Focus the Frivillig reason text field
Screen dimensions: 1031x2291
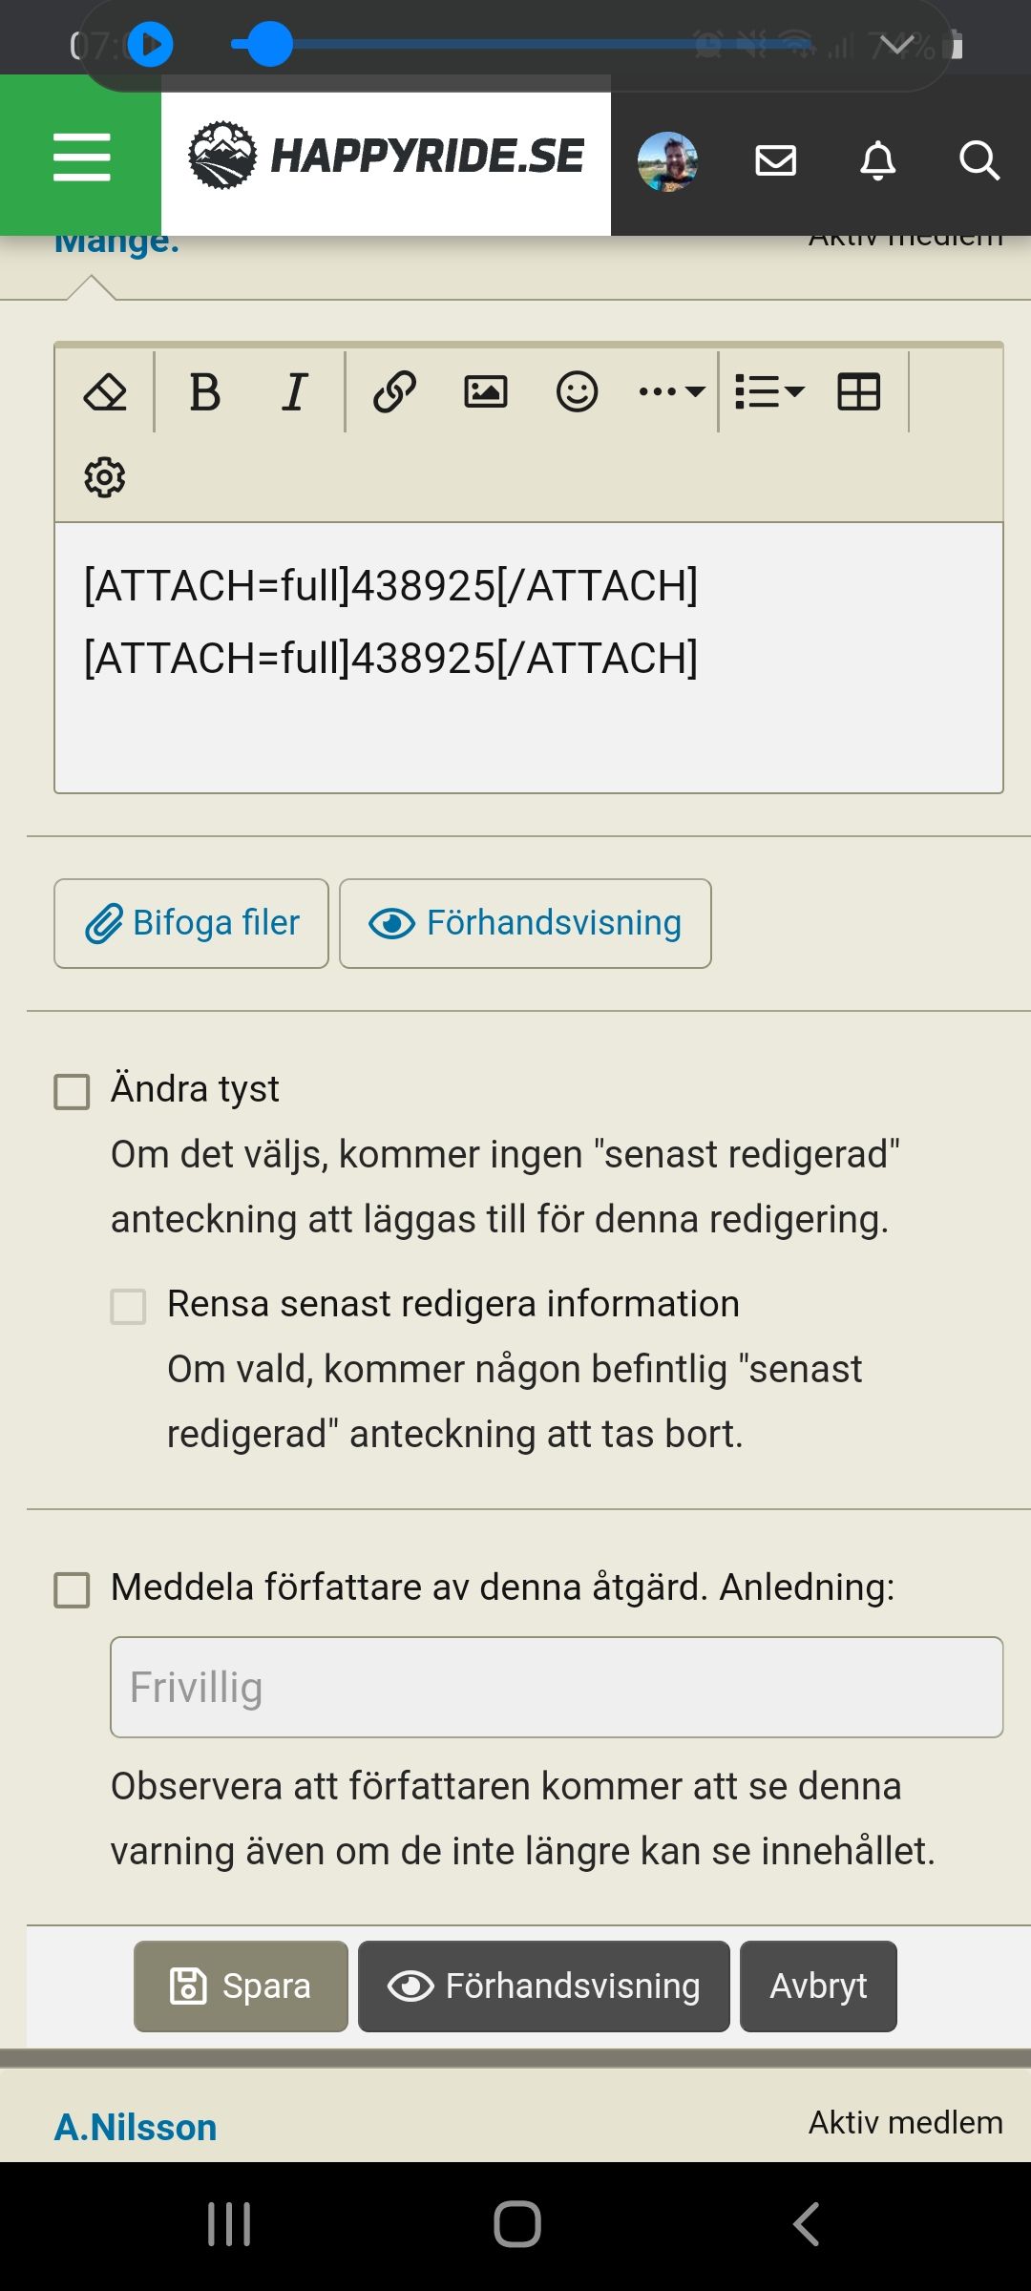(x=557, y=1687)
